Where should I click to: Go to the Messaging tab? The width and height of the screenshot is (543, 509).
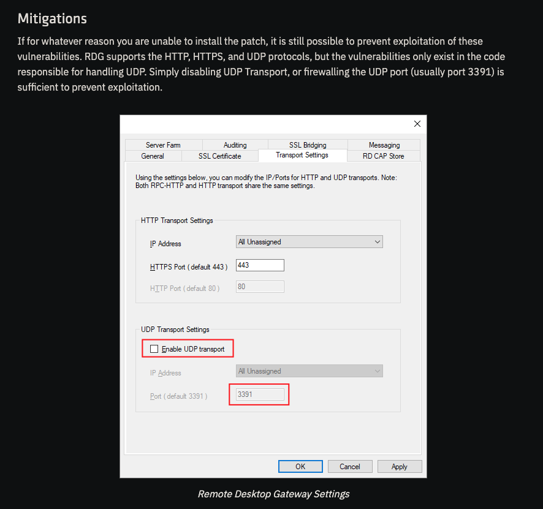point(384,145)
